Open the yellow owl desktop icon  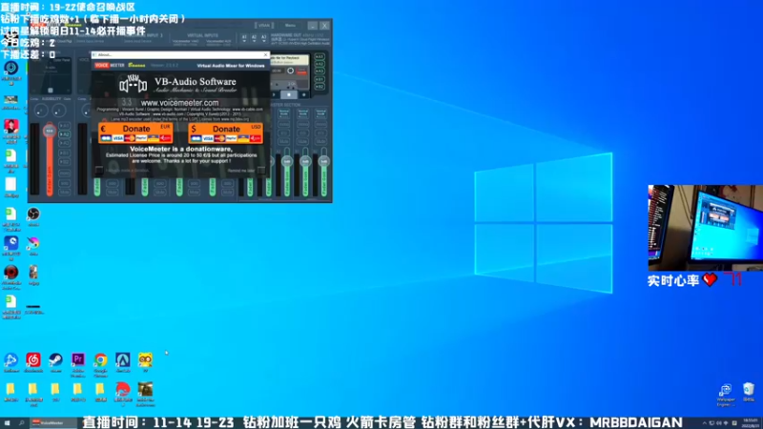point(145,360)
